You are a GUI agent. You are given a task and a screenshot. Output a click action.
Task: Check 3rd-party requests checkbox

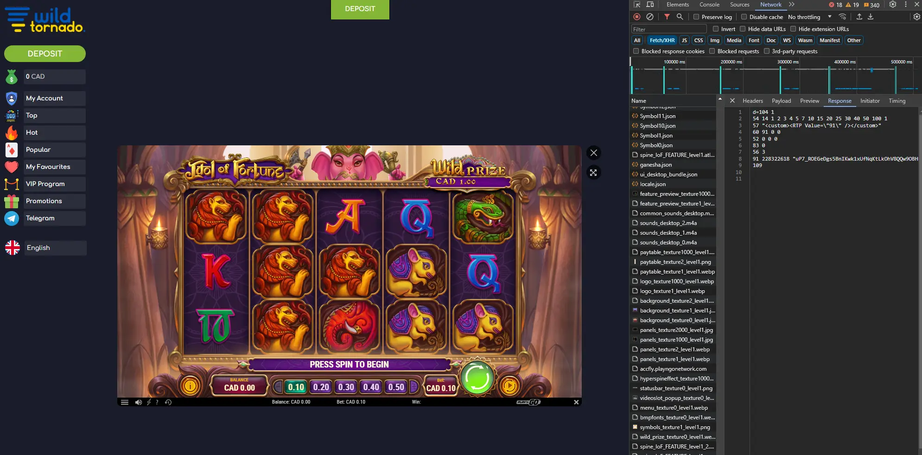point(767,51)
